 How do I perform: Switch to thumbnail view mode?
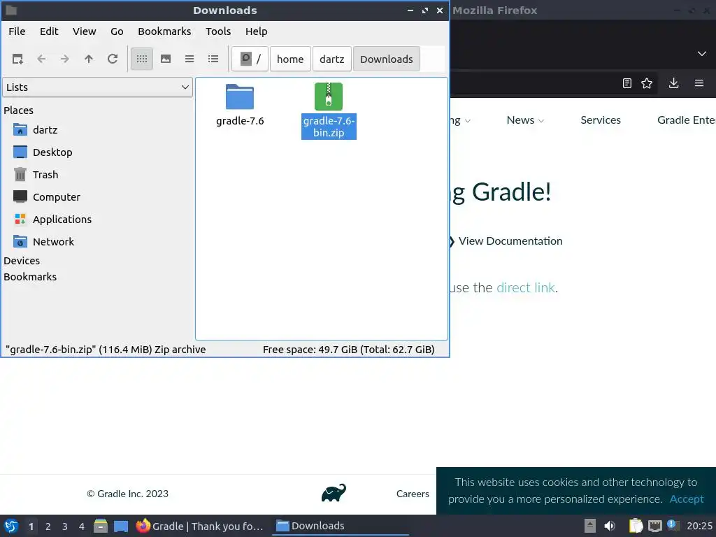tap(166, 59)
